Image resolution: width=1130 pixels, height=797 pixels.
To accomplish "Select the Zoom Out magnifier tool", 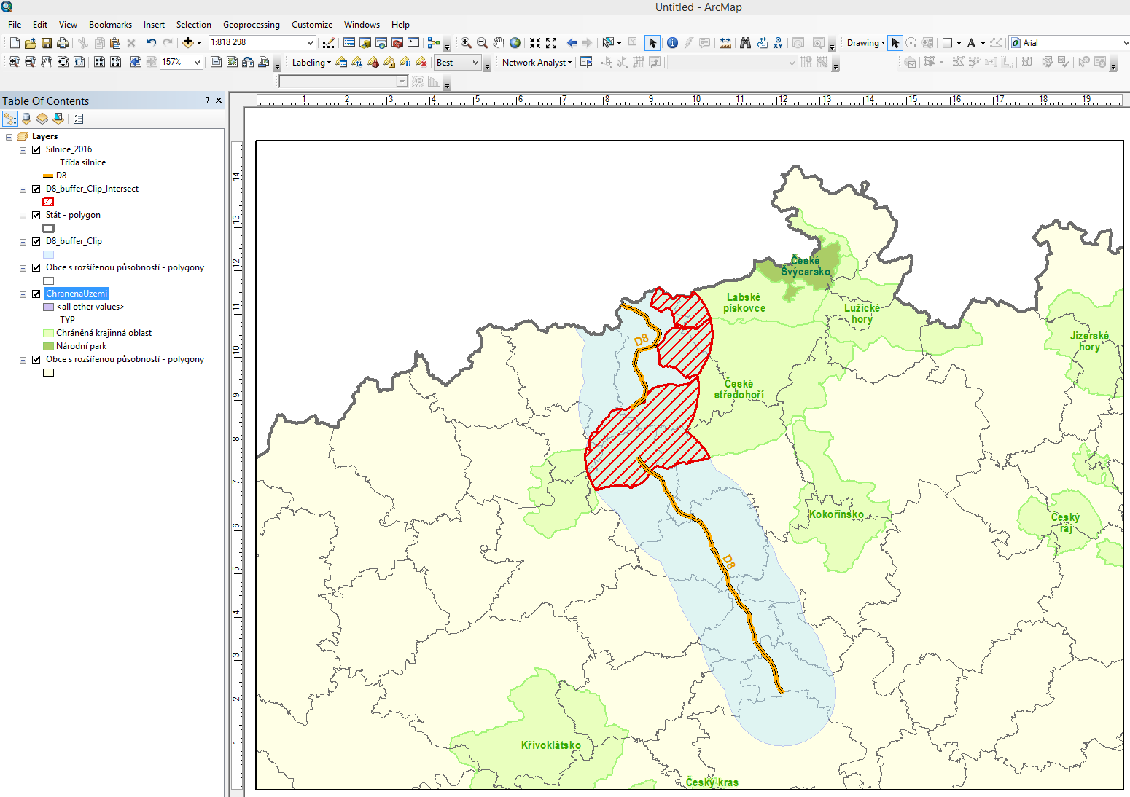I will 482,43.
